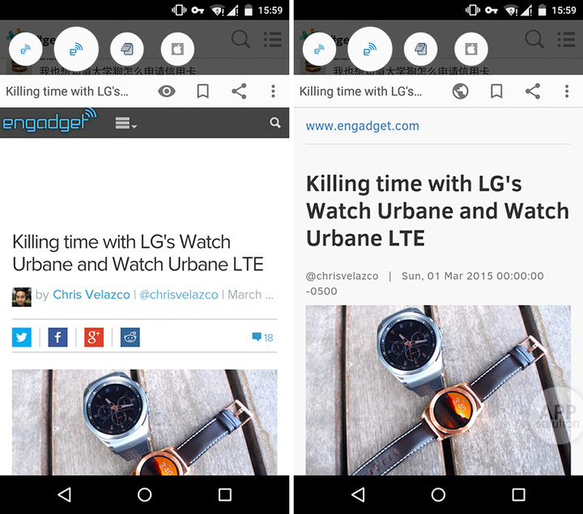Tap the watch photo in the reader view

click(x=437, y=389)
